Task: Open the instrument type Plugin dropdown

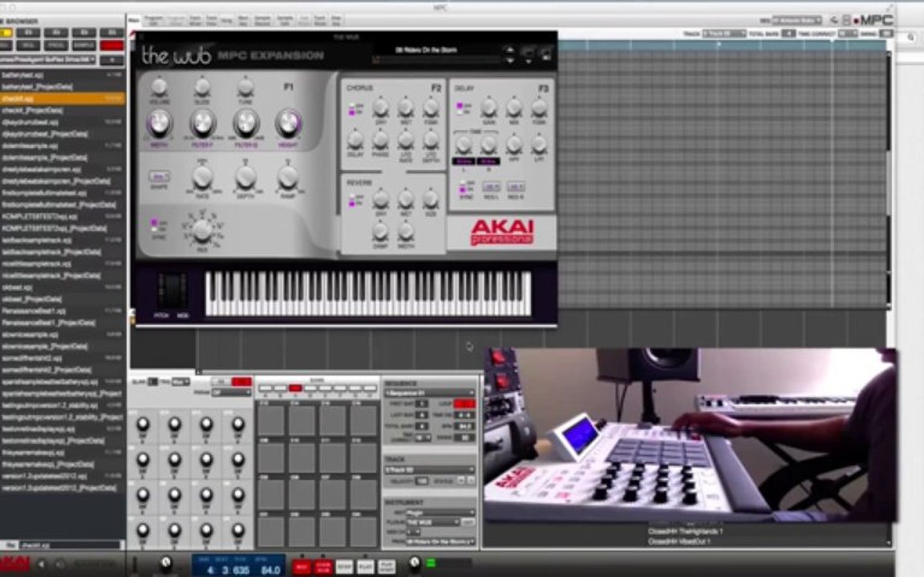Action: coord(440,513)
